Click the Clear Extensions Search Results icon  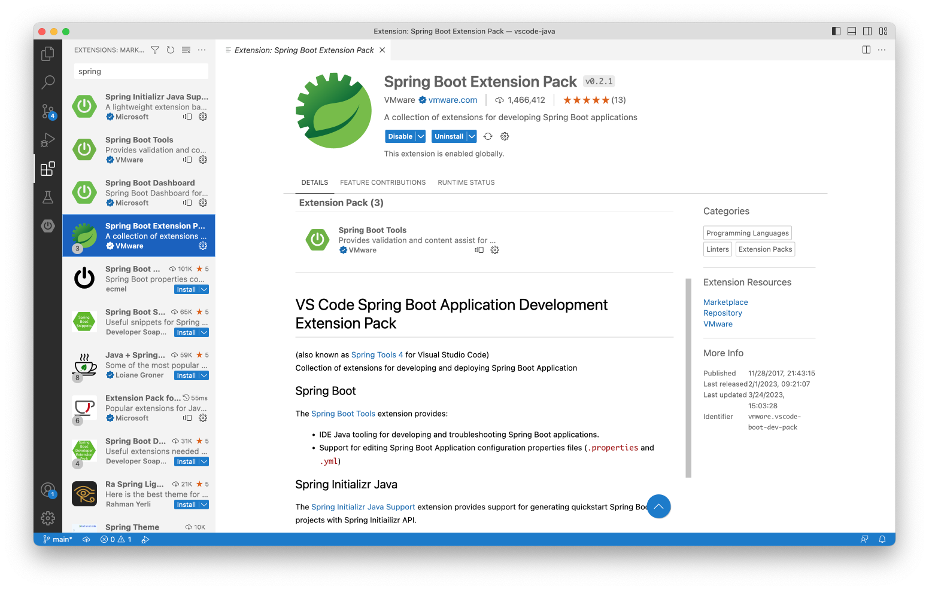[186, 50]
